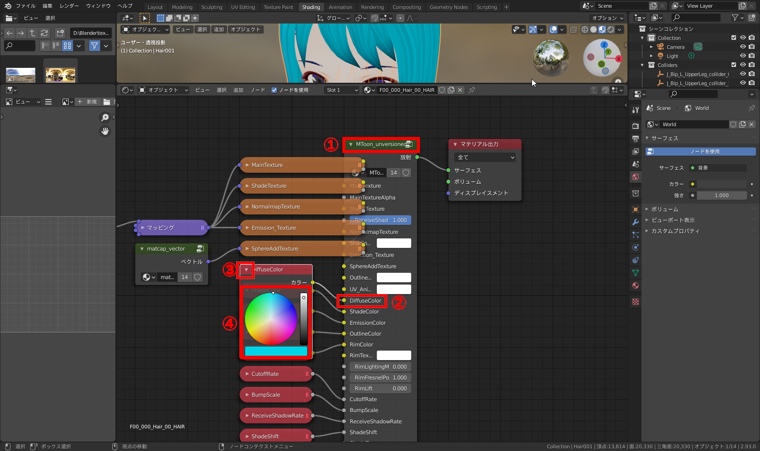This screenshot has width=760, height=451.
Task: Add a new workspace tab
Action: tap(506, 7)
